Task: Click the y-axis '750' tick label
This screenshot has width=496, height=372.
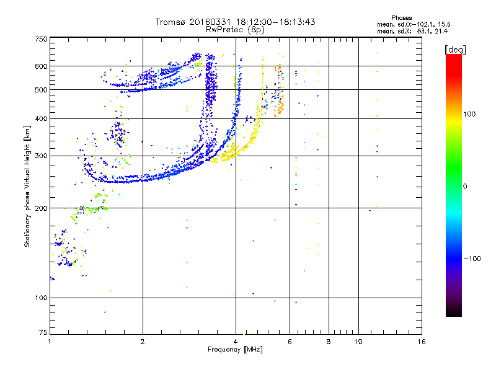Action: click(41, 39)
